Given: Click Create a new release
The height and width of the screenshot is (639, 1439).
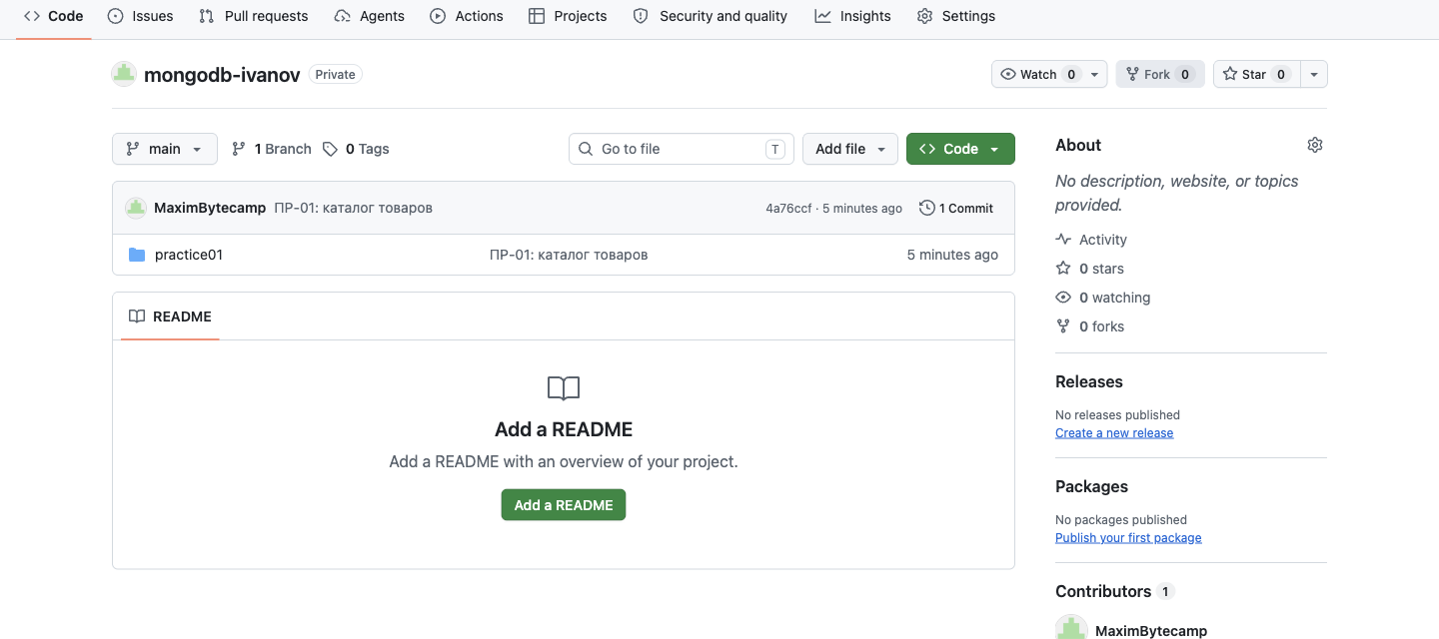Looking at the screenshot, I should 1114,433.
